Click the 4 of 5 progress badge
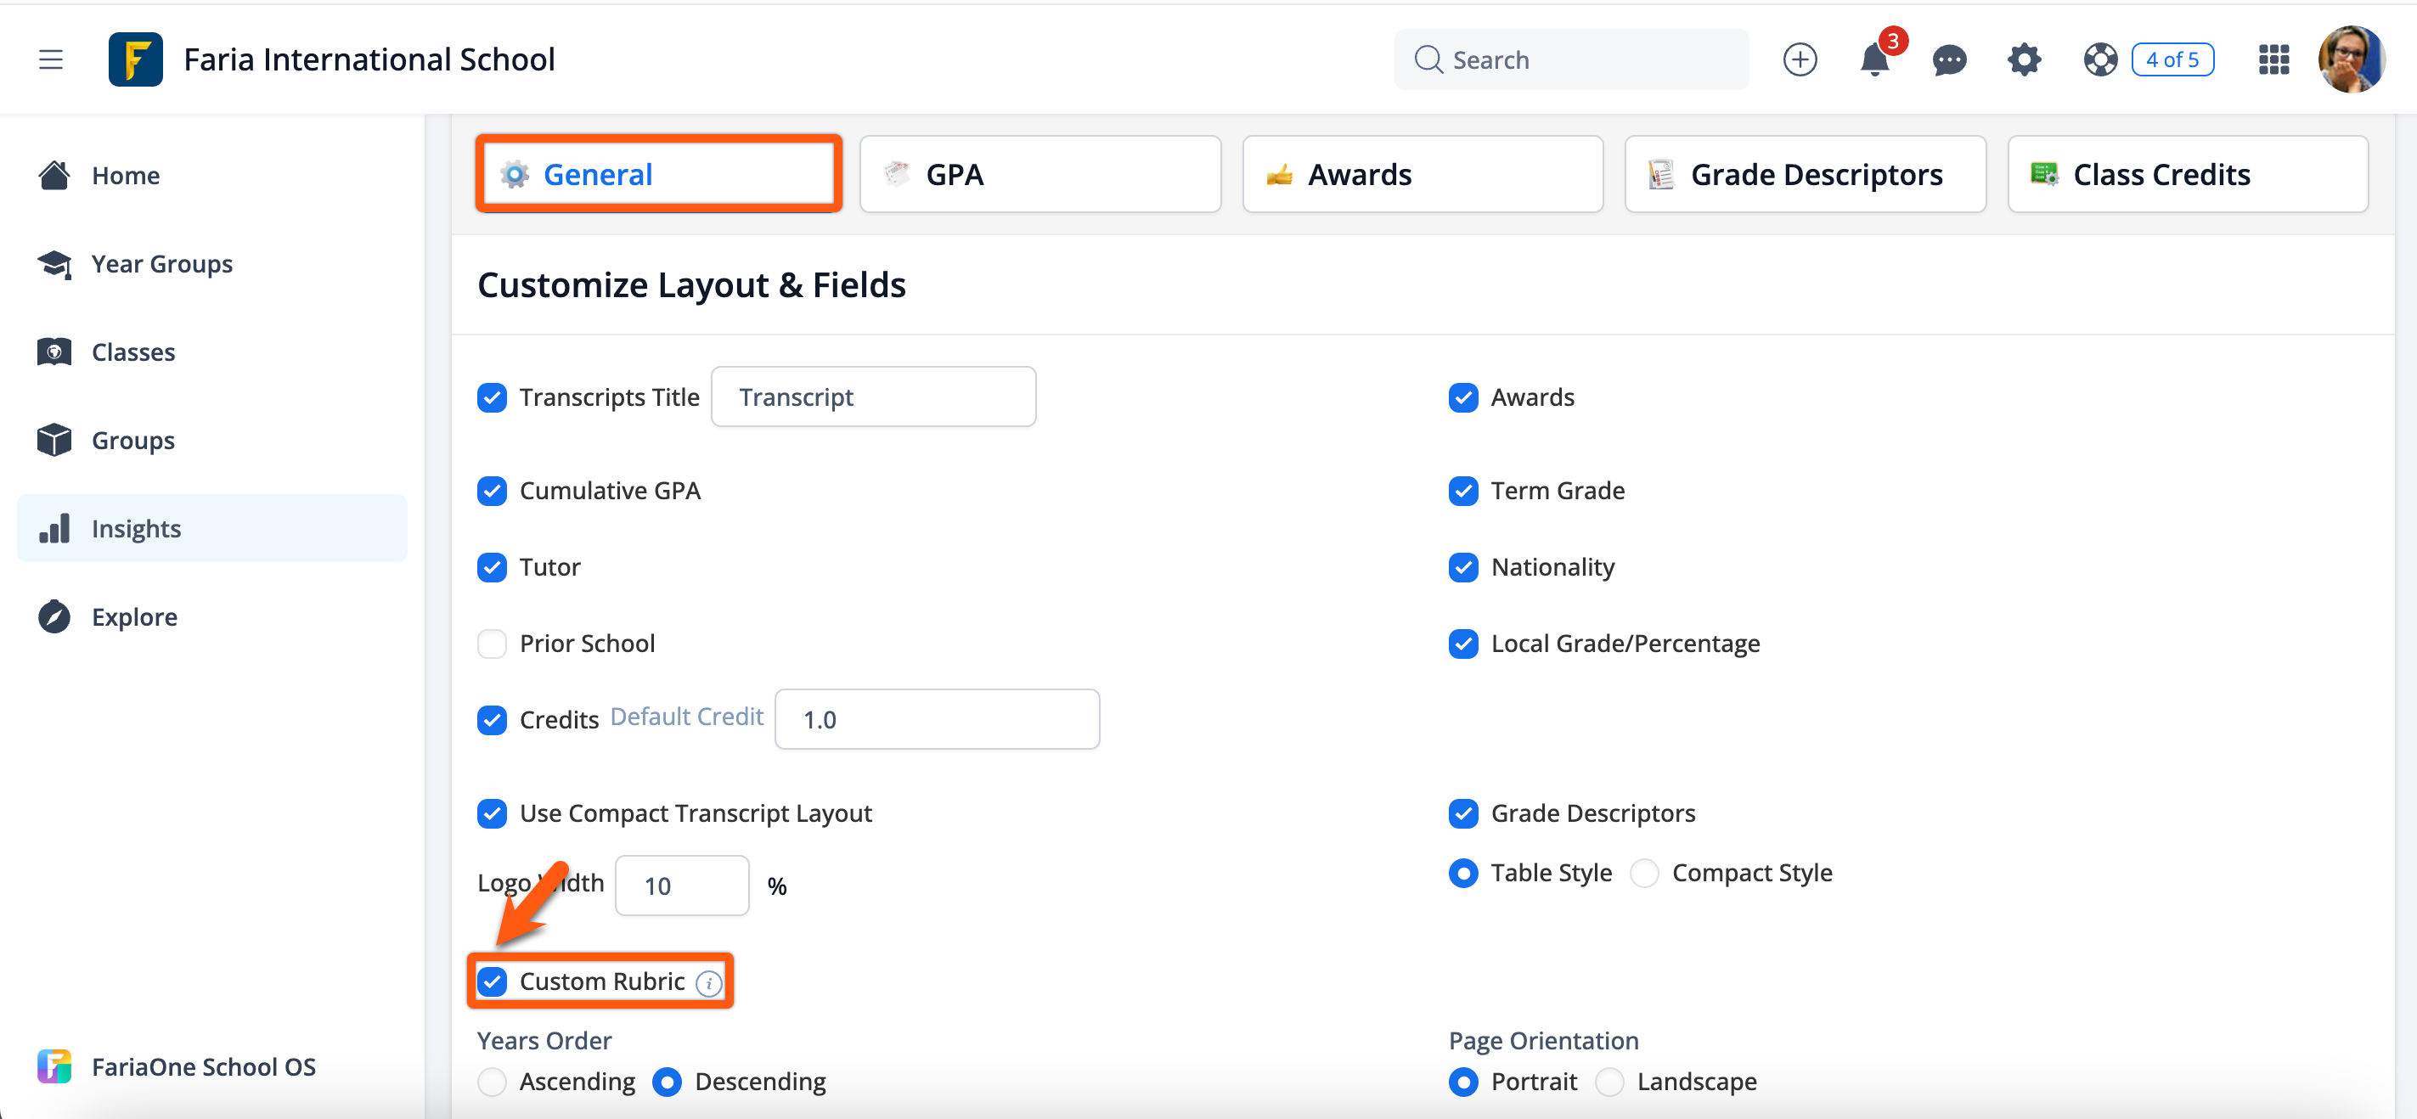The width and height of the screenshot is (2417, 1119). click(2172, 60)
